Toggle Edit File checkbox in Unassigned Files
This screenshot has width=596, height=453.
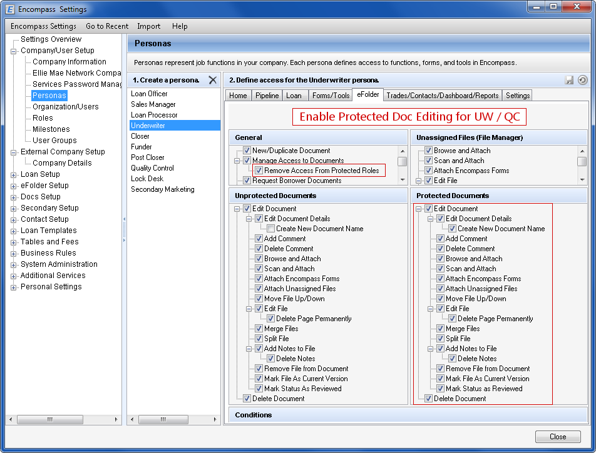point(428,181)
